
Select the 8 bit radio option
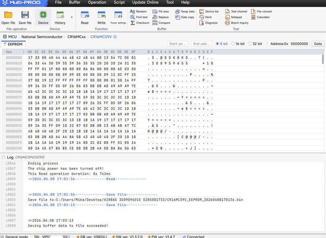[218, 44]
